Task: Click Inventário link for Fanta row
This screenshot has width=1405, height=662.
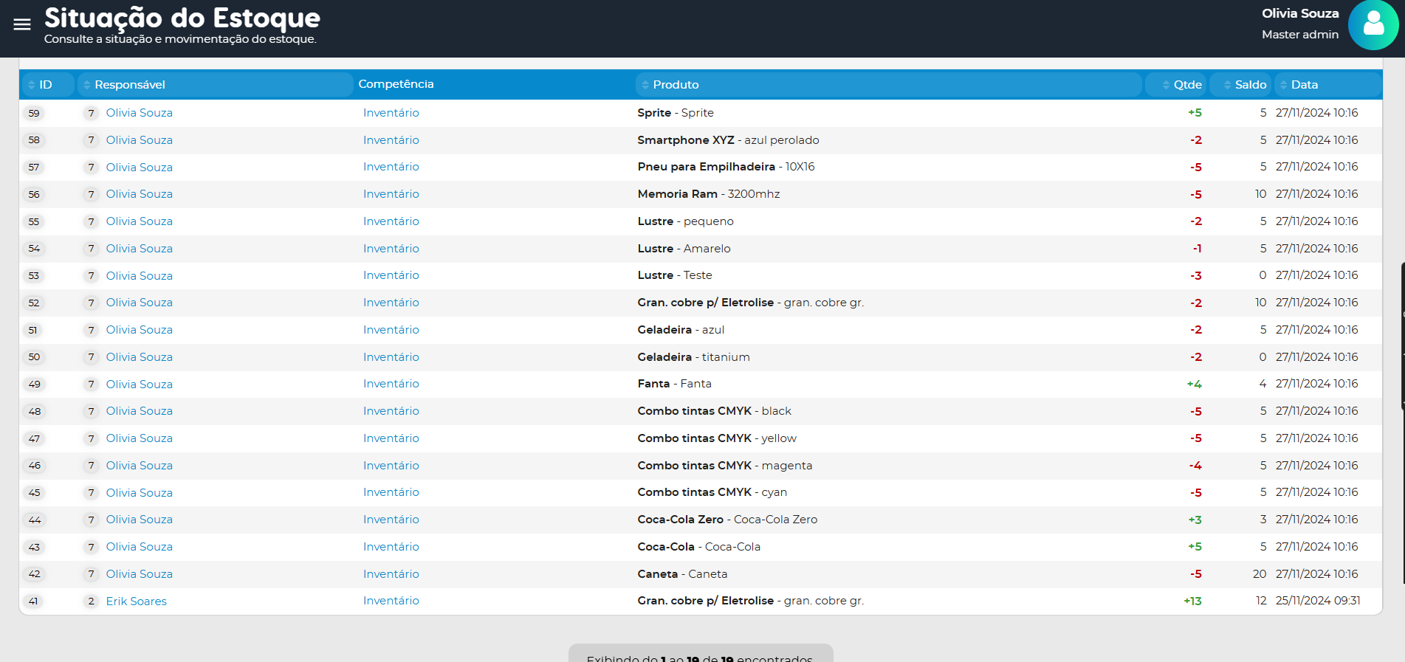Action: tap(391, 384)
